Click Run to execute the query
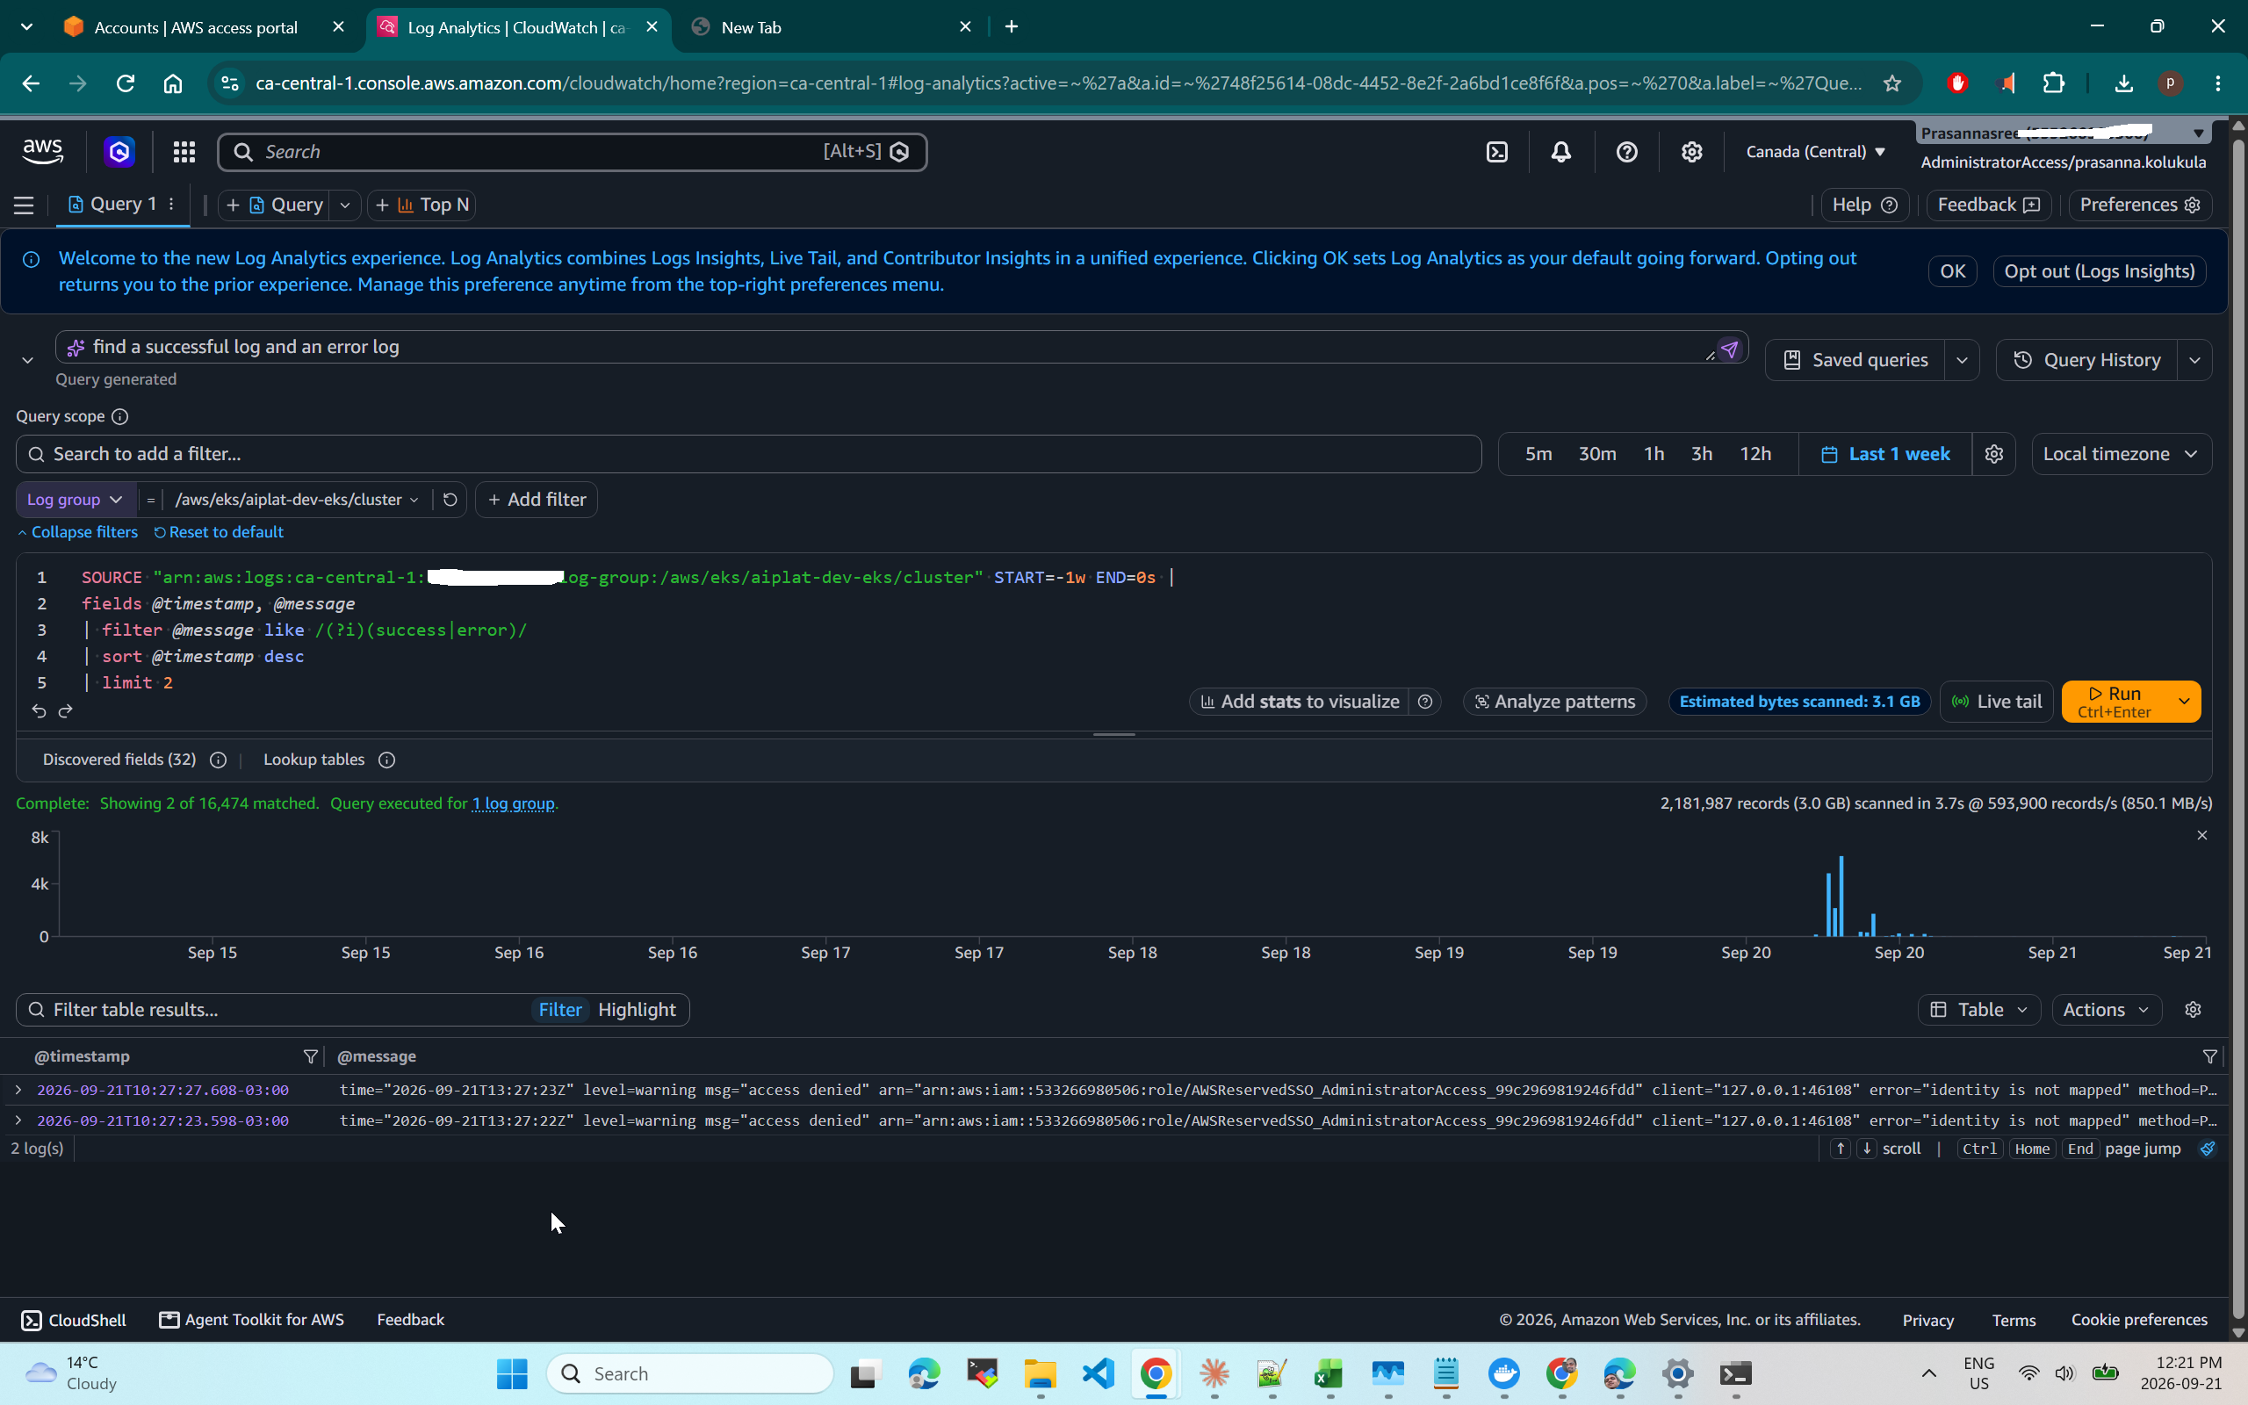The height and width of the screenshot is (1405, 2248). pyautogui.click(x=2115, y=702)
